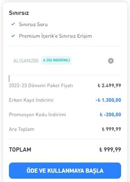The image size is (130, 182).
Task: Remove the ALISAN200 promo code
Action: coord(111,61)
